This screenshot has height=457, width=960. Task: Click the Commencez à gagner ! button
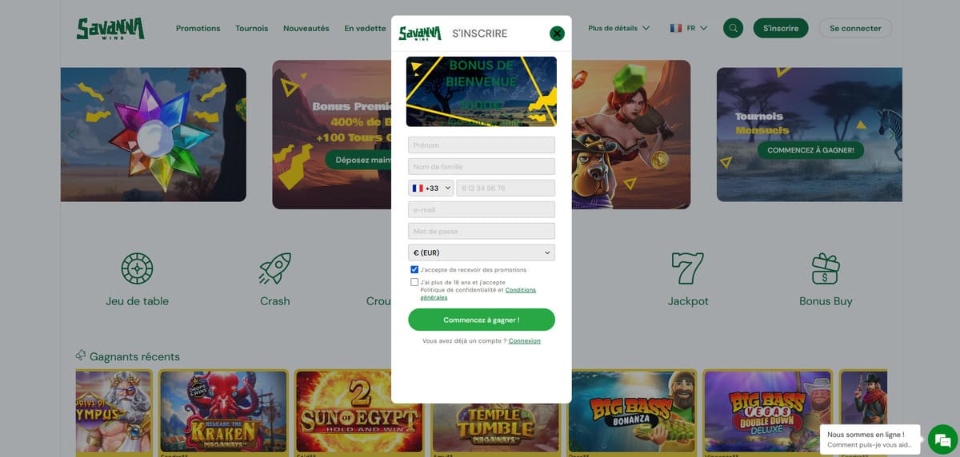tap(482, 320)
